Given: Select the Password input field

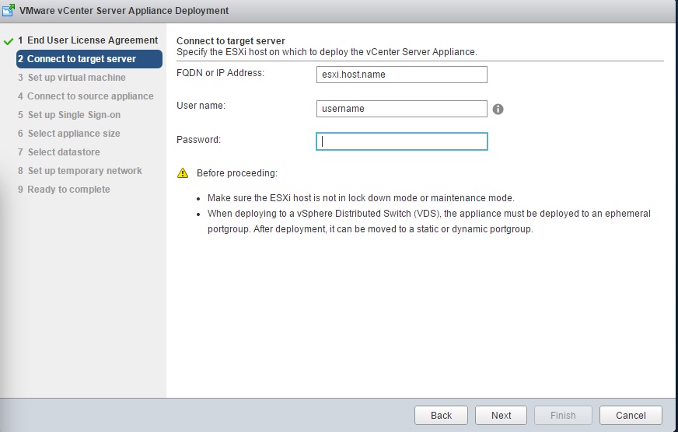Looking at the screenshot, I should (x=401, y=141).
